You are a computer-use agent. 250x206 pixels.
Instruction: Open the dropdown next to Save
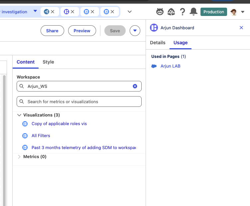[135, 31]
